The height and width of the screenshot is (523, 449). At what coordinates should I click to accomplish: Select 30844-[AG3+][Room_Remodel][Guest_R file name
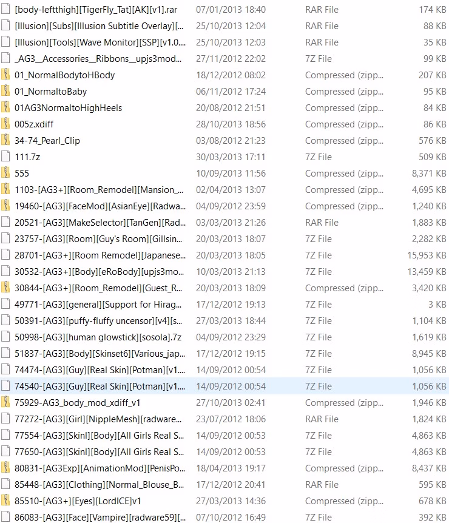[98, 288]
